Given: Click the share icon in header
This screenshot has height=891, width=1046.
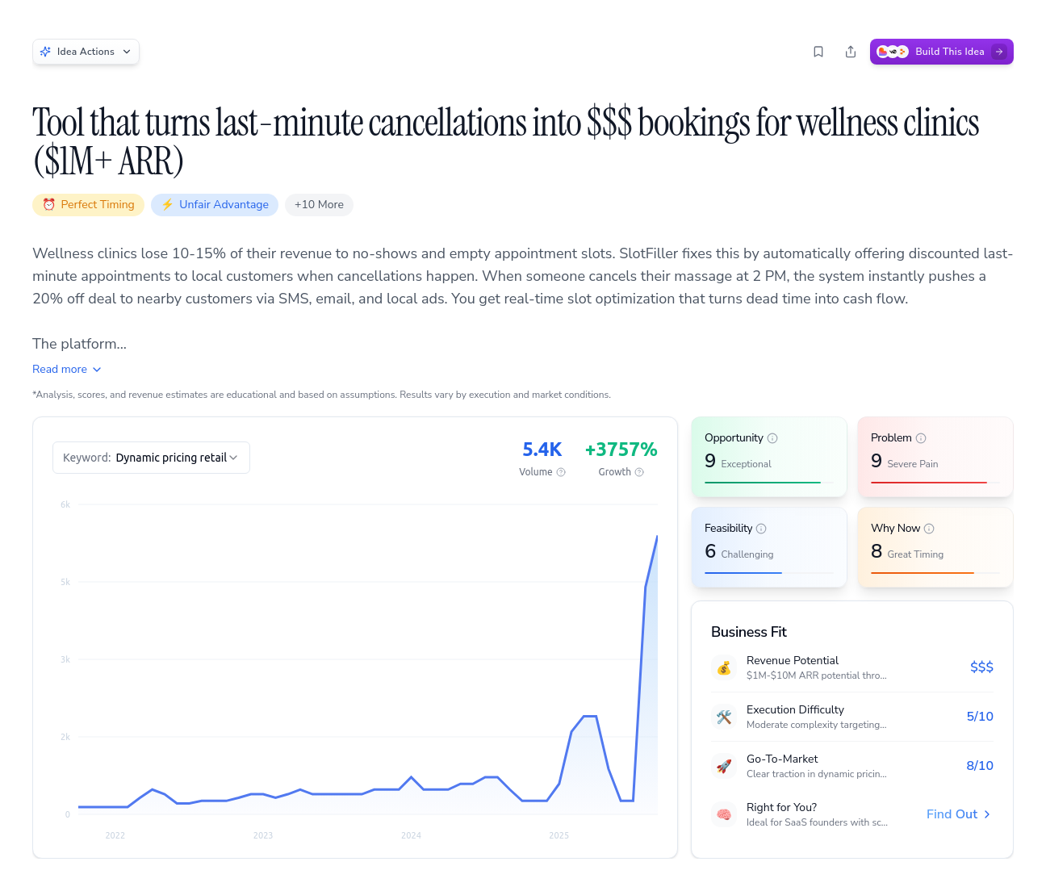Looking at the screenshot, I should coord(851,52).
